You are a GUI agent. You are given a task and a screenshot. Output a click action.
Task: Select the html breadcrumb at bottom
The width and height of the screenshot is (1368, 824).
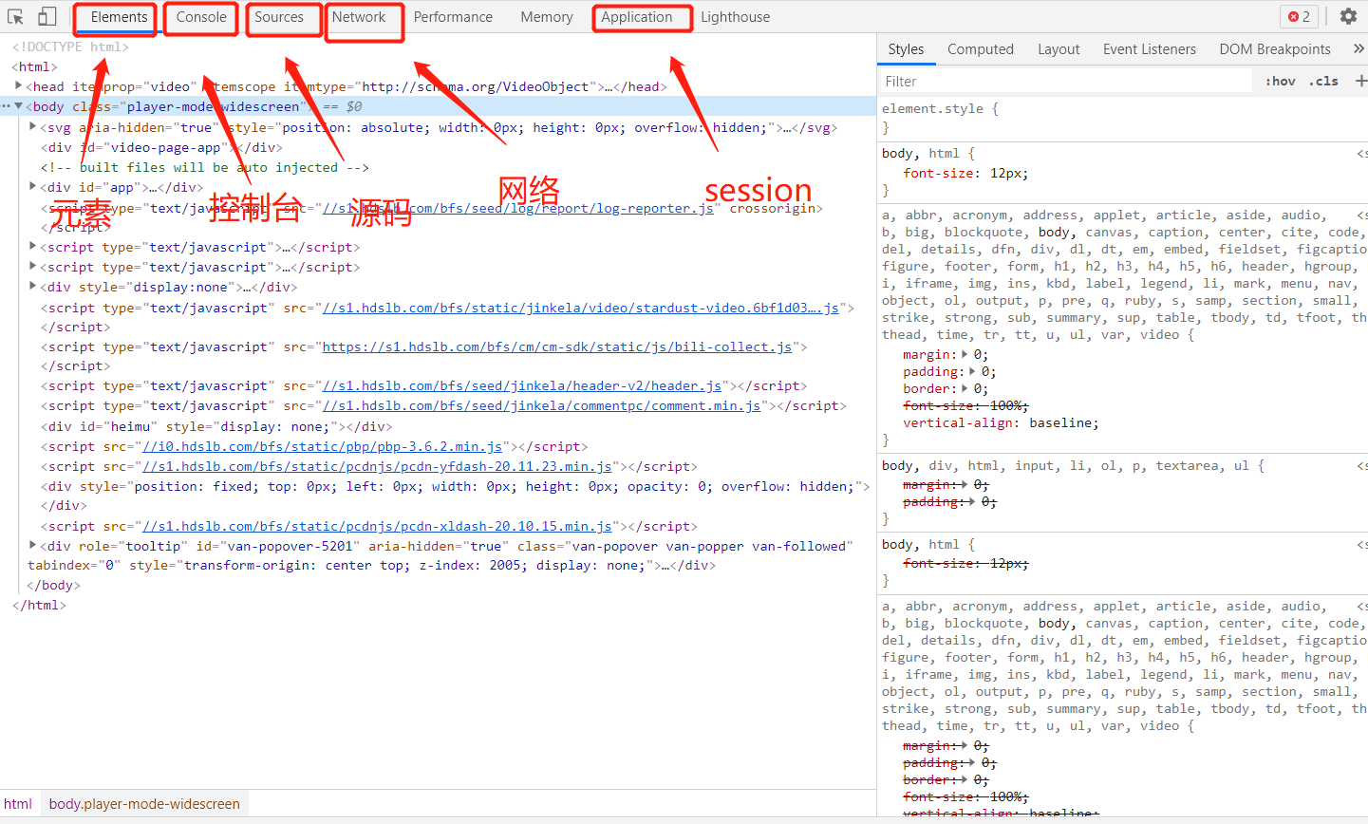[18, 804]
